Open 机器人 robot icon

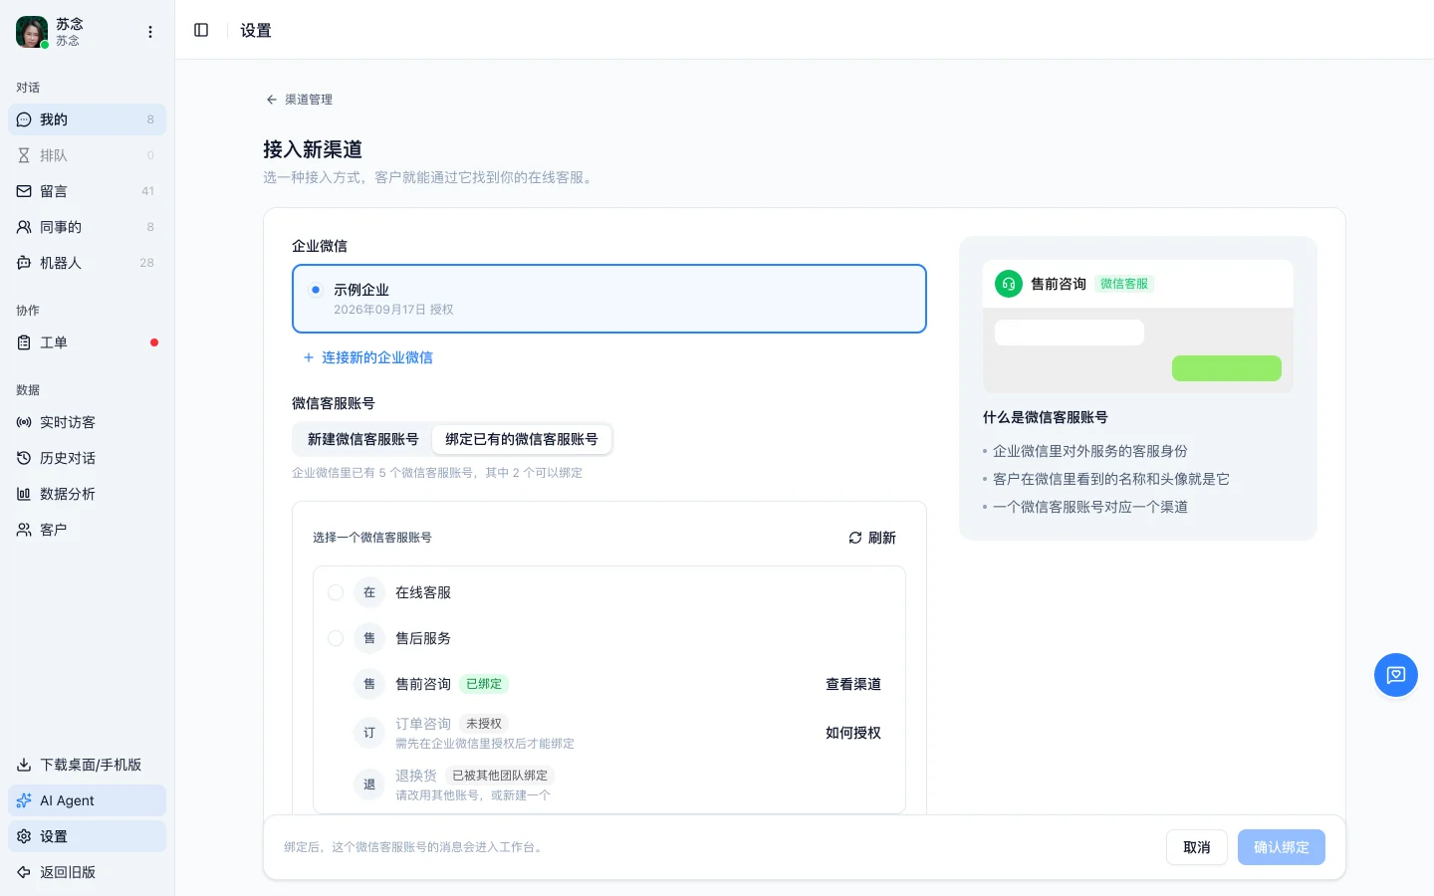coord(24,263)
